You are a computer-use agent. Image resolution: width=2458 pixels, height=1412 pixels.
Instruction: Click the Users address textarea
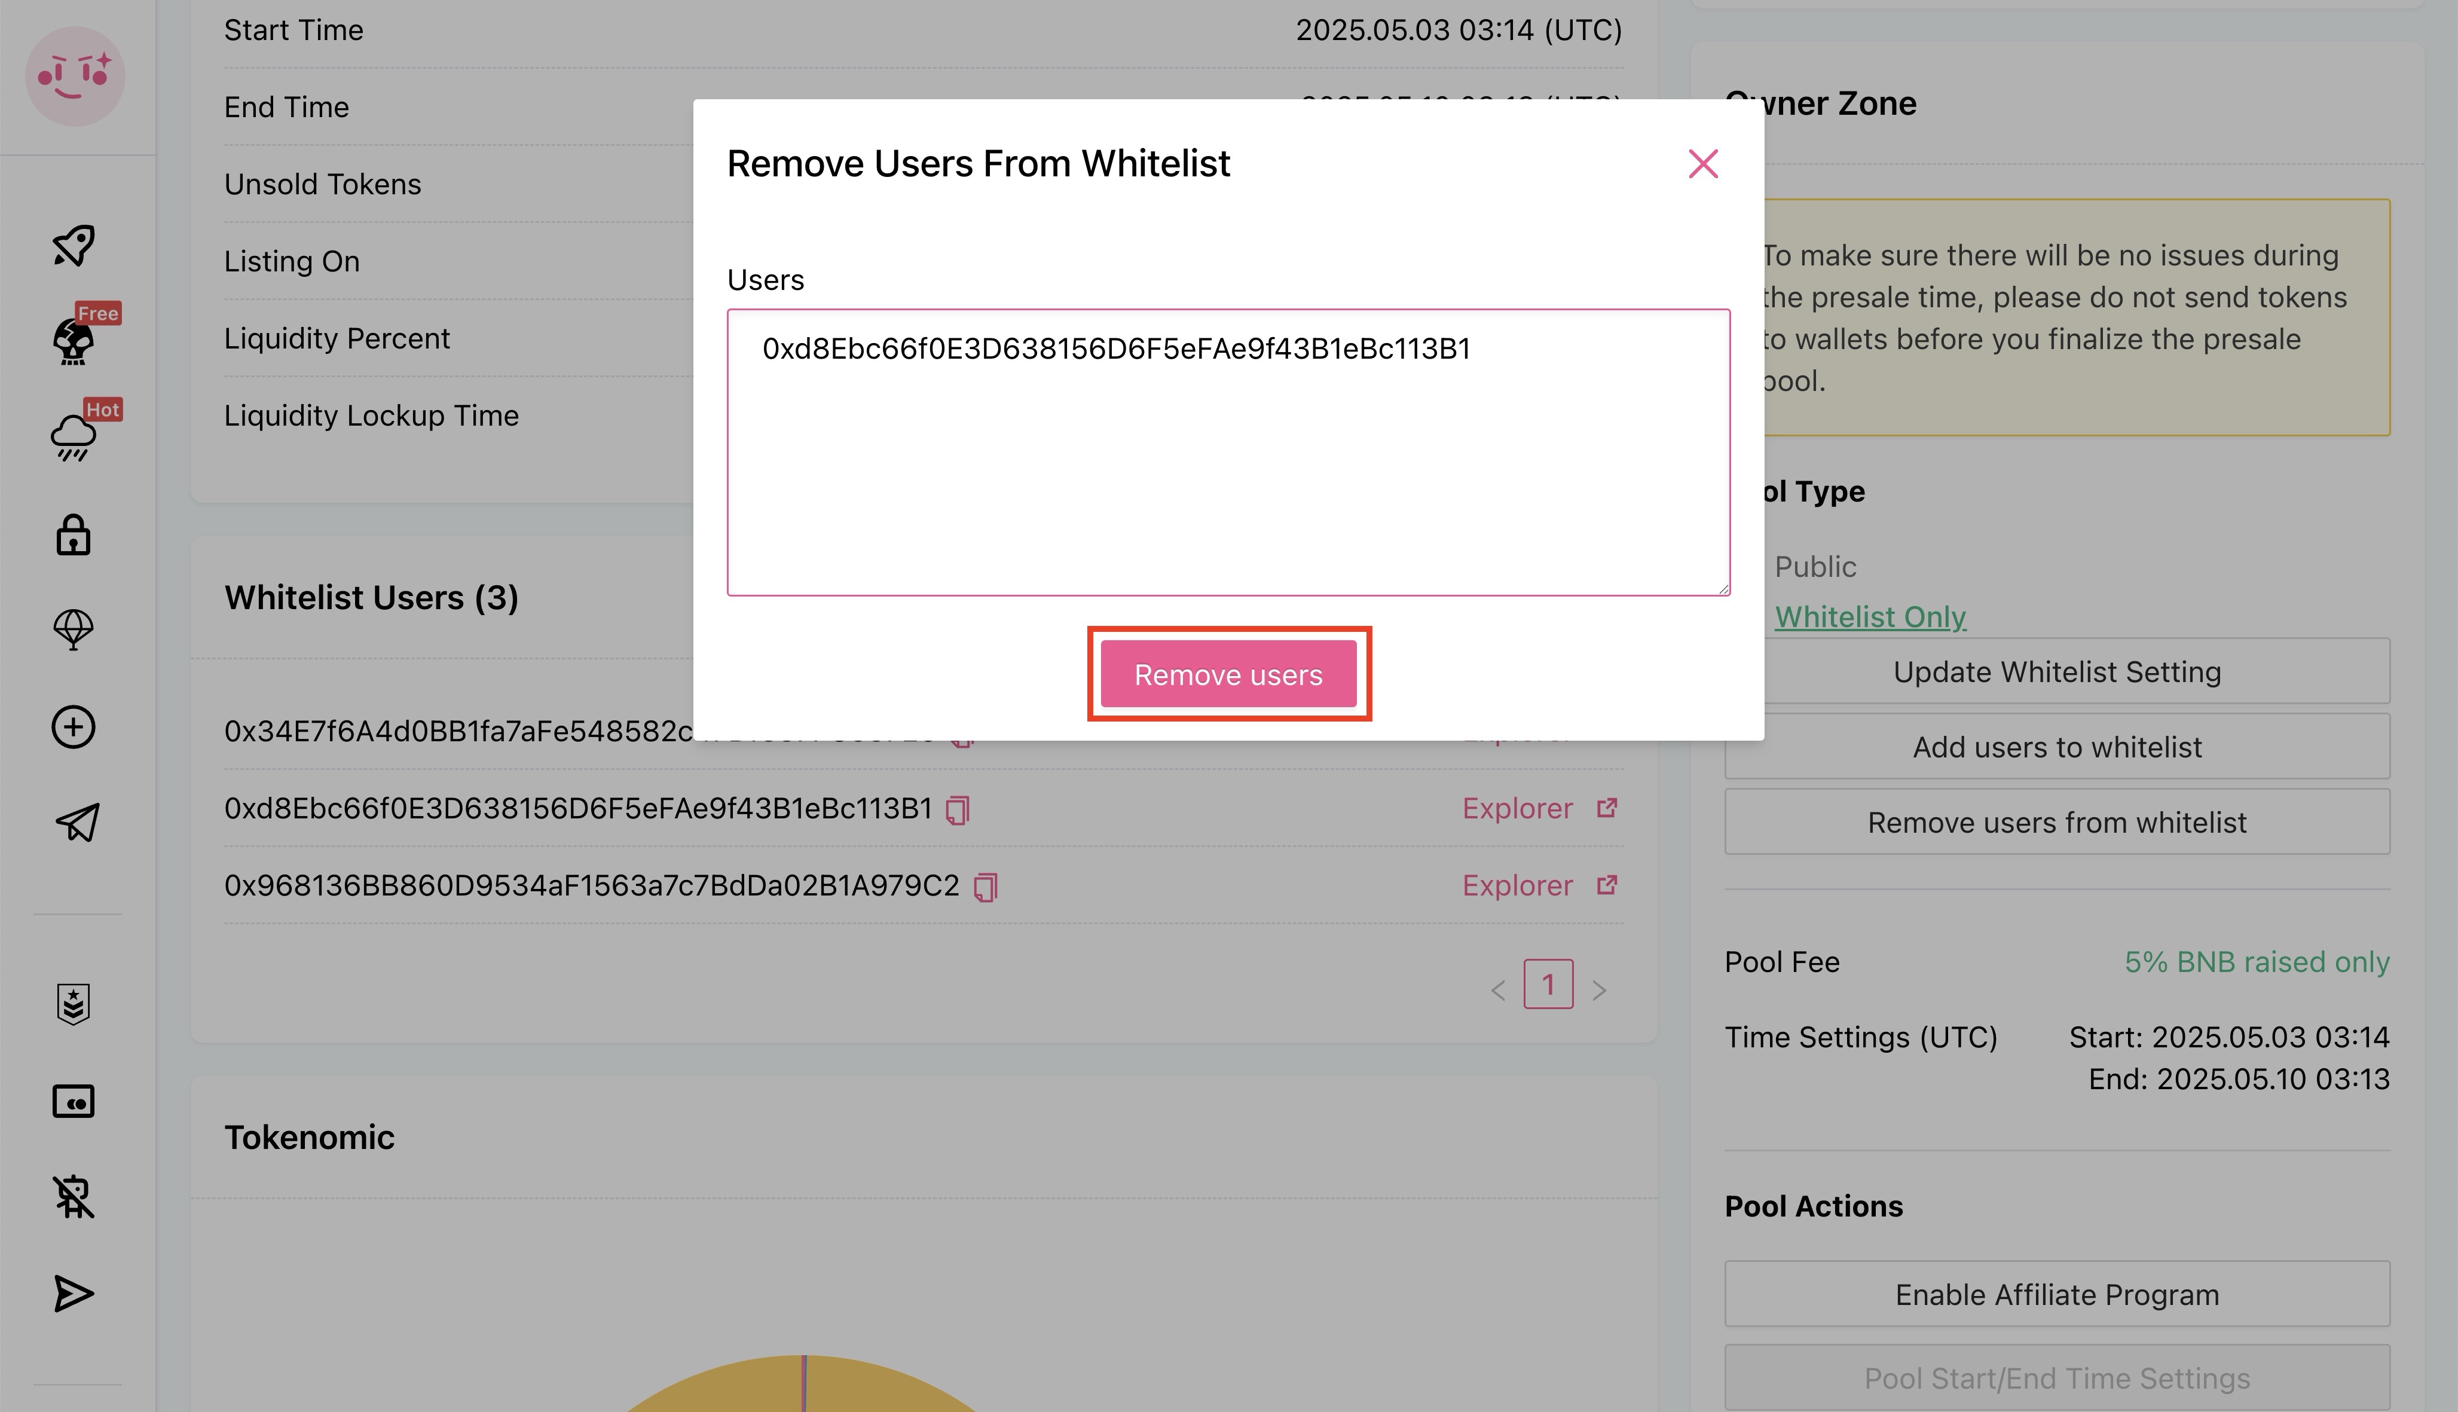click(1228, 452)
